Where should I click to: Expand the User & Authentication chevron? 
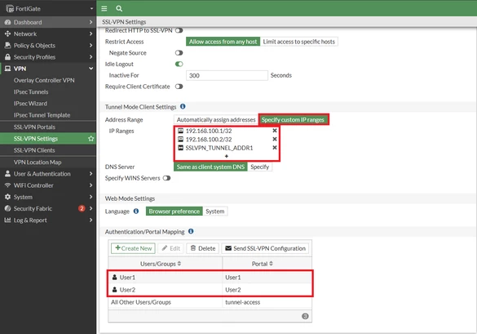[x=91, y=174]
